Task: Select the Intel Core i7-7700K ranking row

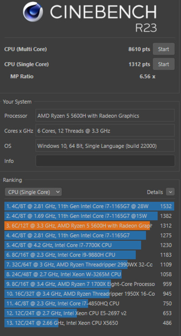Action: [x=89, y=245]
